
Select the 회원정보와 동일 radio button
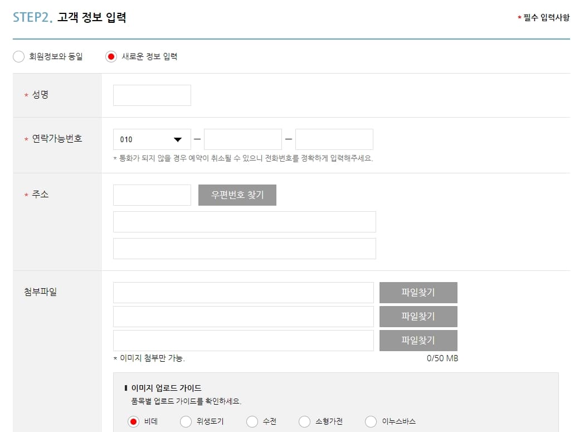pos(18,57)
